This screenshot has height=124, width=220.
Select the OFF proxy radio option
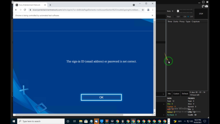tap(188, 17)
